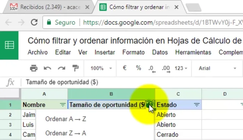Close the Cómo filtrar y ordenar tab
243x140 pixels.
point(176,7)
